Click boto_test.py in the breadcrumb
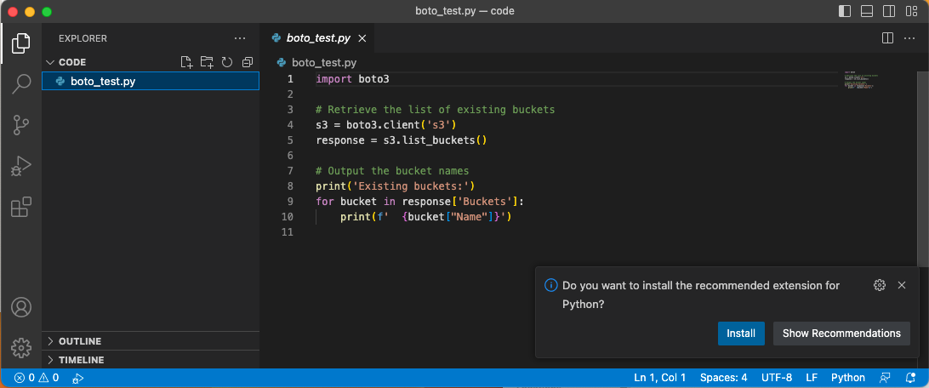 coord(323,62)
